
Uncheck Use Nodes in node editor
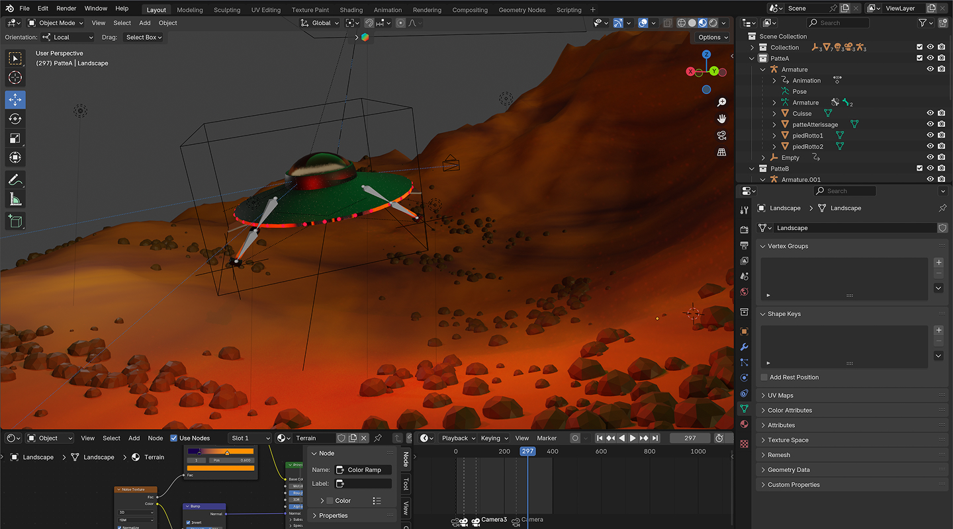pos(174,438)
